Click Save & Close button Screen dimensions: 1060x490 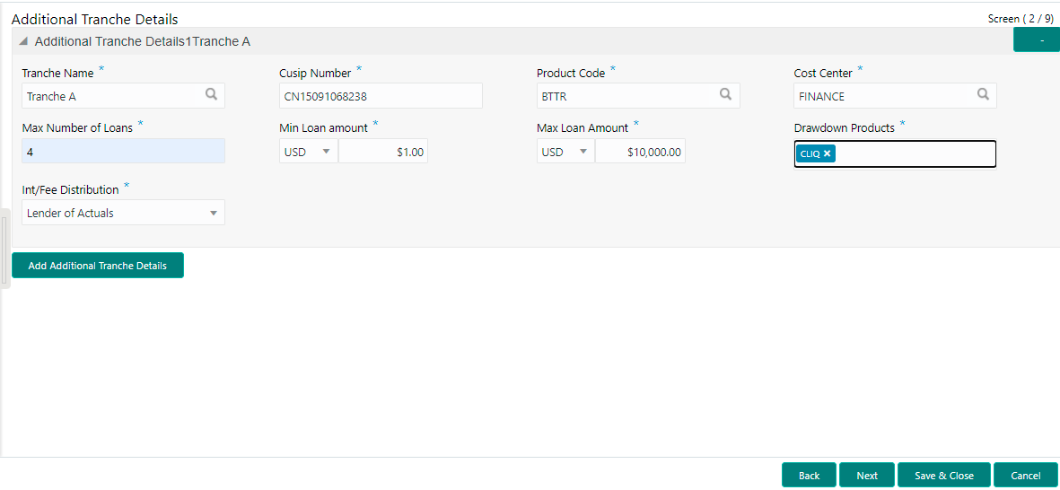944,475
